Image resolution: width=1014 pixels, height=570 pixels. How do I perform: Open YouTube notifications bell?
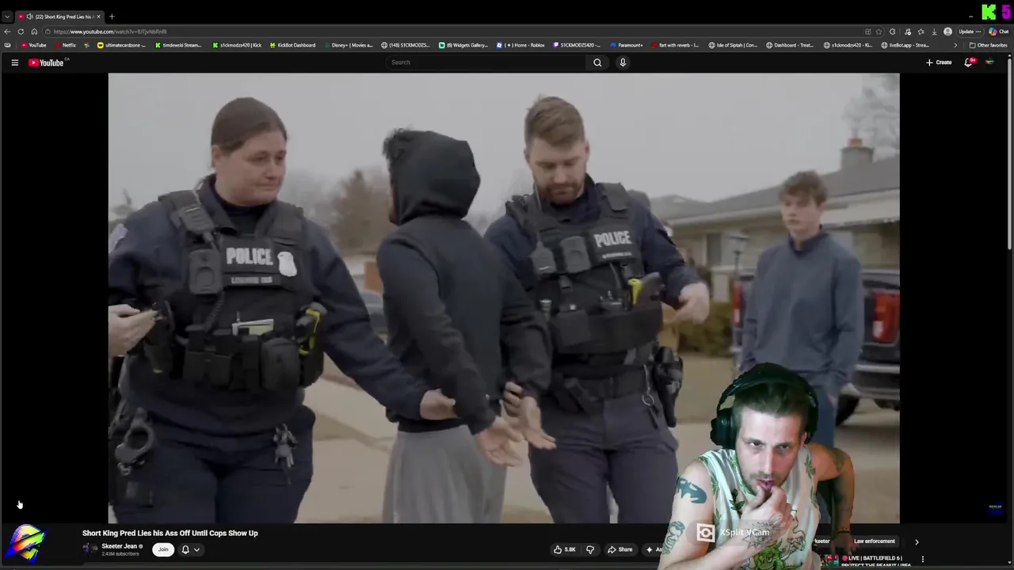pos(968,63)
